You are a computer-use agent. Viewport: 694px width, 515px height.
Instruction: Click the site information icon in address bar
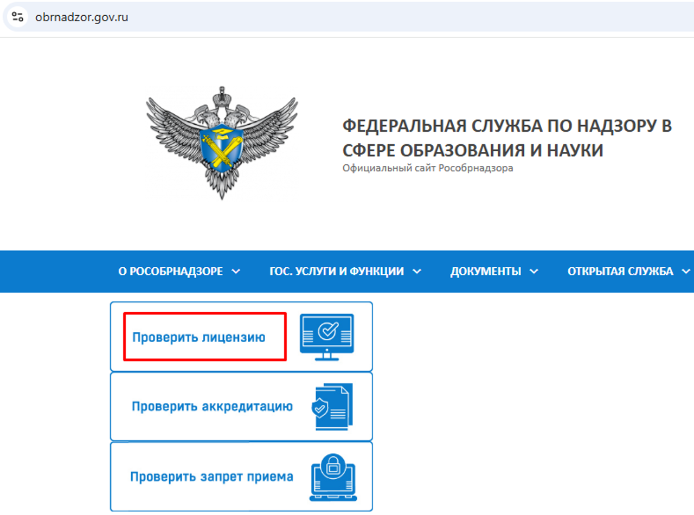[17, 16]
